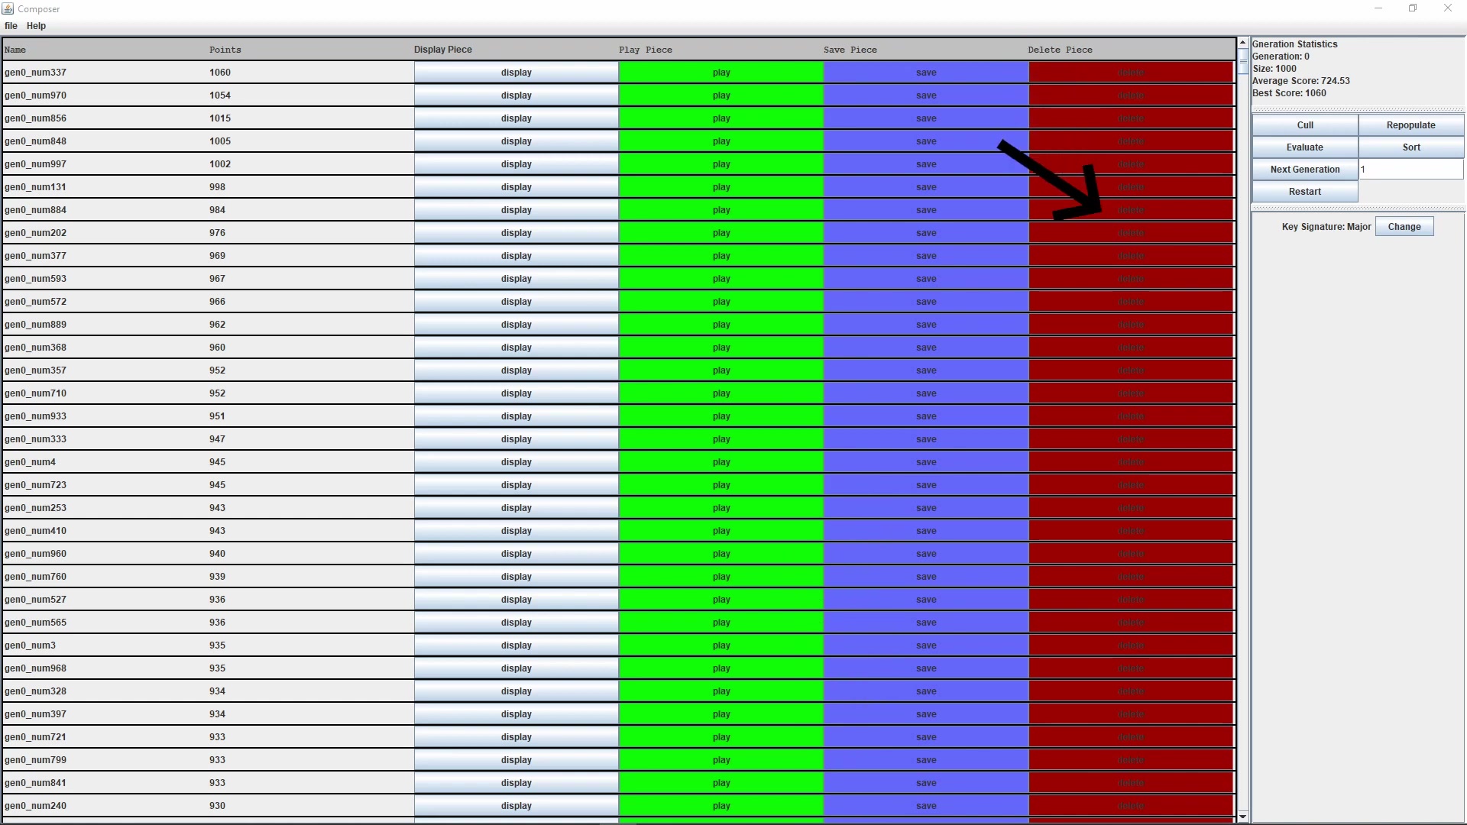1467x825 pixels.
Task: Click the Sort button
Action: [1410, 147]
